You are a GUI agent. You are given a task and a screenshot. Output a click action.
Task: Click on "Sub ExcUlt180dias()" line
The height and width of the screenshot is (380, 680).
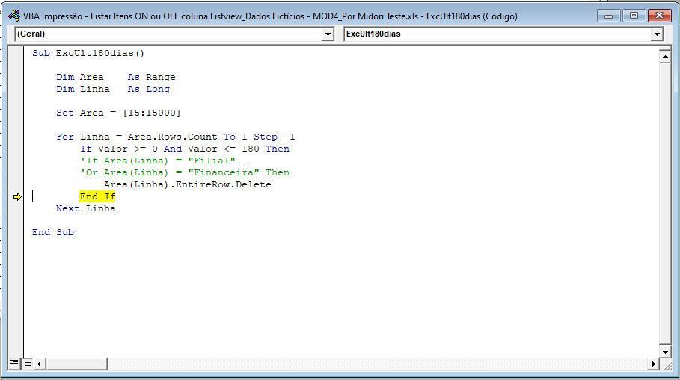coord(88,53)
